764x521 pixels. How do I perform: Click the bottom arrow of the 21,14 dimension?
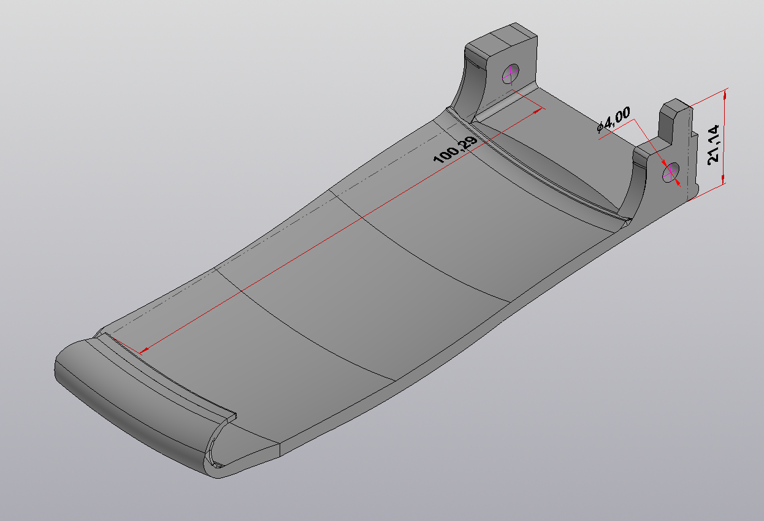click(724, 178)
